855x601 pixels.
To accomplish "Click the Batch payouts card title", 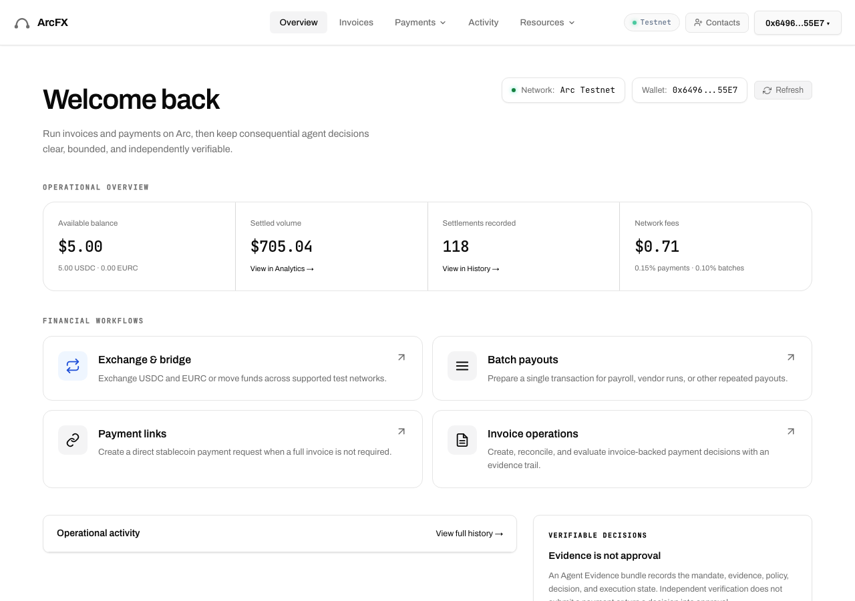I will coord(523,359).
